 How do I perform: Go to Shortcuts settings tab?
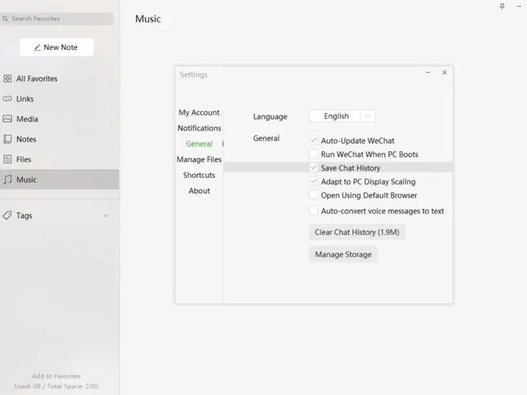click(x=199, y=175)
